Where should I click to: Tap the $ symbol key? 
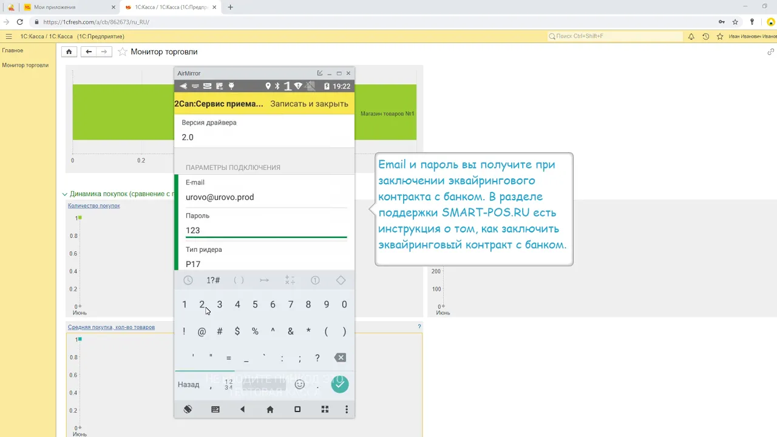(x=237, y=331)
